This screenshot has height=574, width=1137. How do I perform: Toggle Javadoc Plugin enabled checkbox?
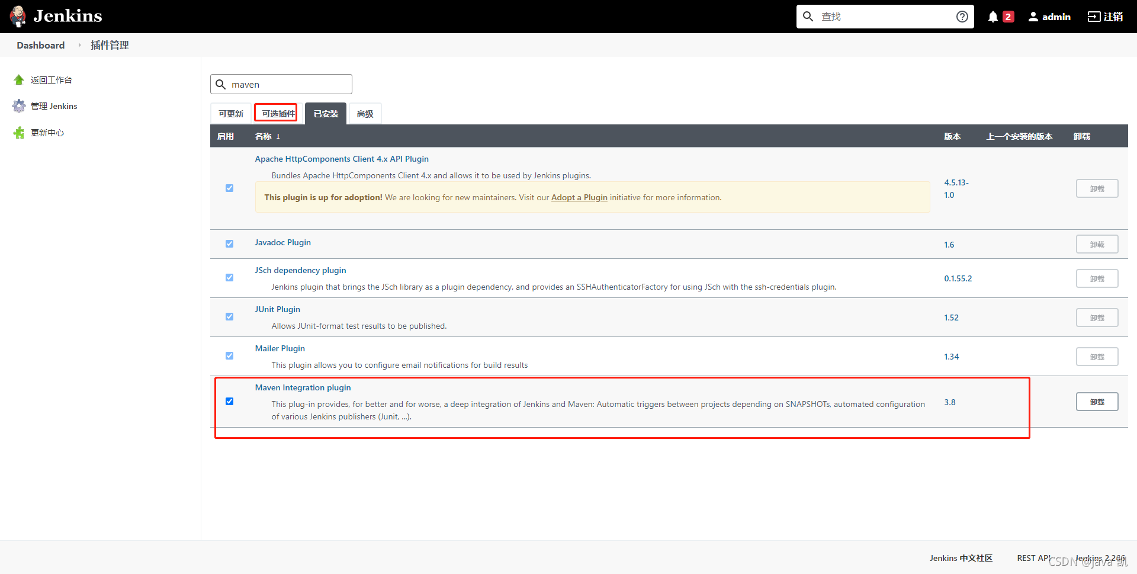pos(229,243)
